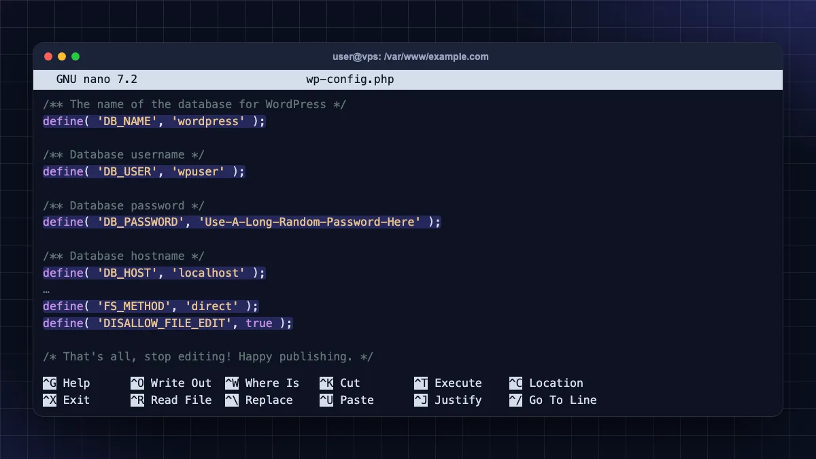
Task: Place cursor on the DB_NAME define line
Action: coord(154,121)
